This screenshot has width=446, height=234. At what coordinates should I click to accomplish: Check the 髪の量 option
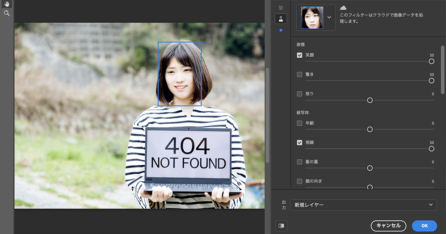(x=299, y=162)
